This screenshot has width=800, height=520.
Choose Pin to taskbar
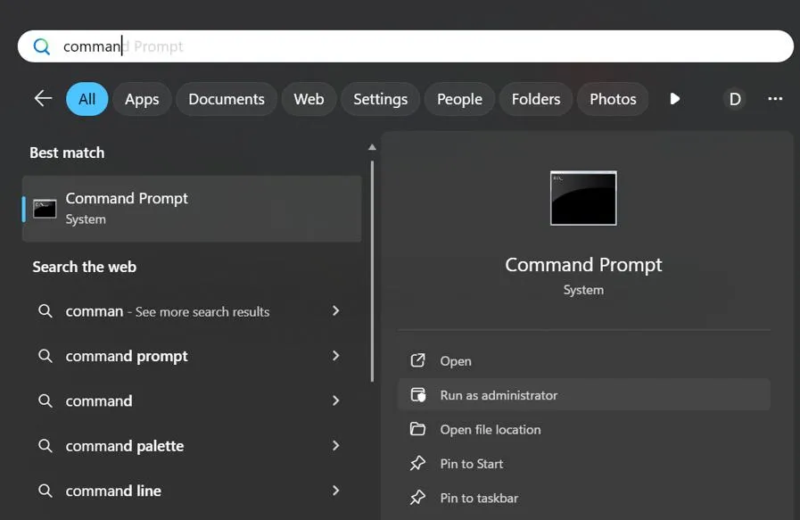point(584,498)
